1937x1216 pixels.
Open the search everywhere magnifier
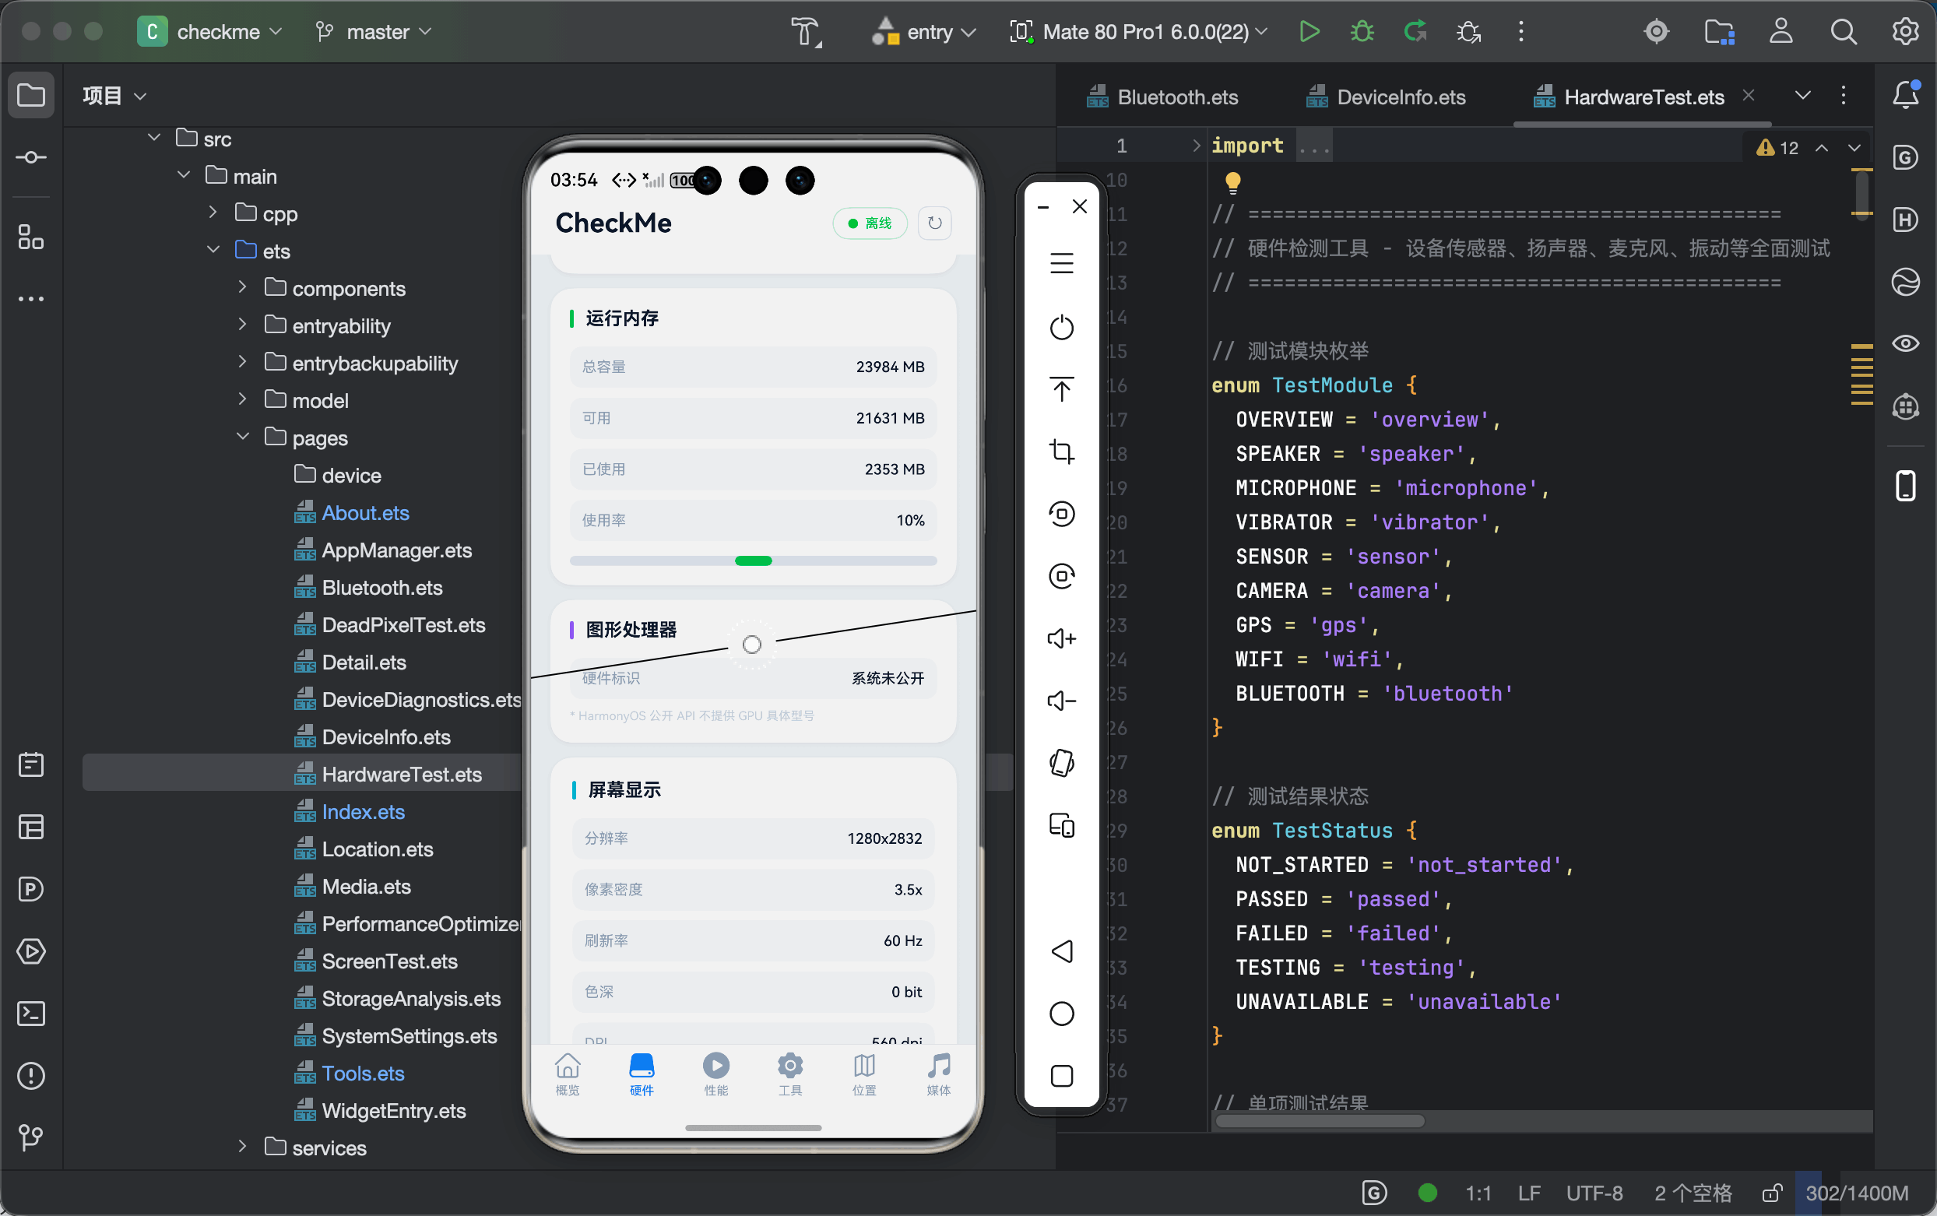point(1843,31)
